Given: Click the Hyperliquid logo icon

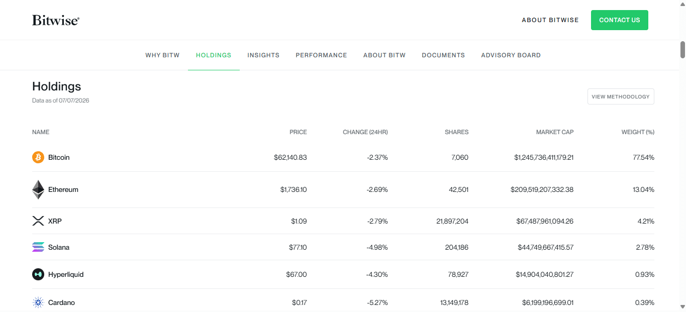Looking at the screenshot, I should (x=38, y=274).
